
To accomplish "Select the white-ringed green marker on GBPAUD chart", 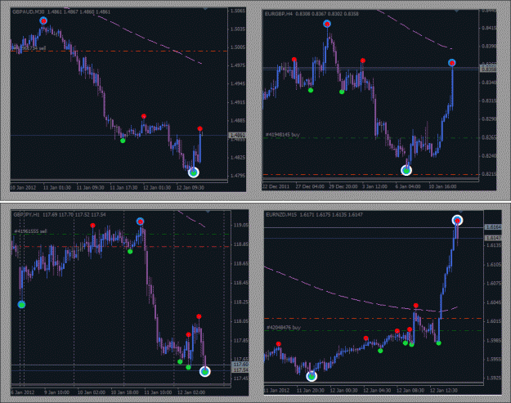I will pos(194,172).
